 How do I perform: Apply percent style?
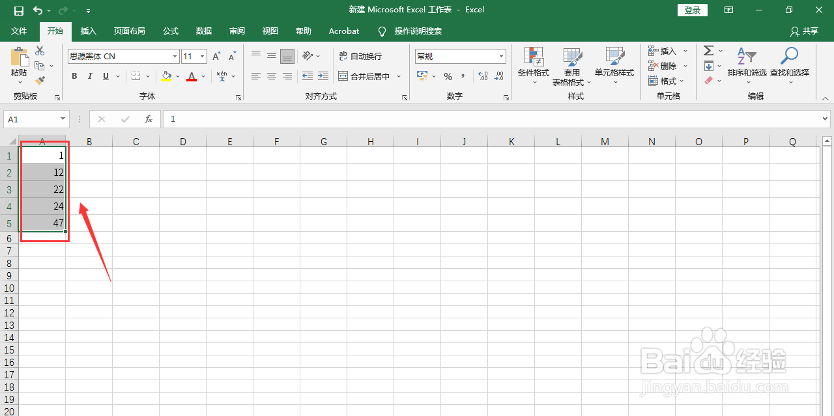pyautogui.click(x=448, y=76)
